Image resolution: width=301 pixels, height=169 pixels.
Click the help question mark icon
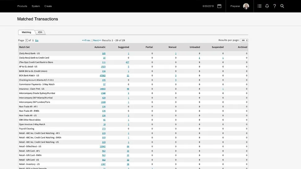tap(274, 6)
